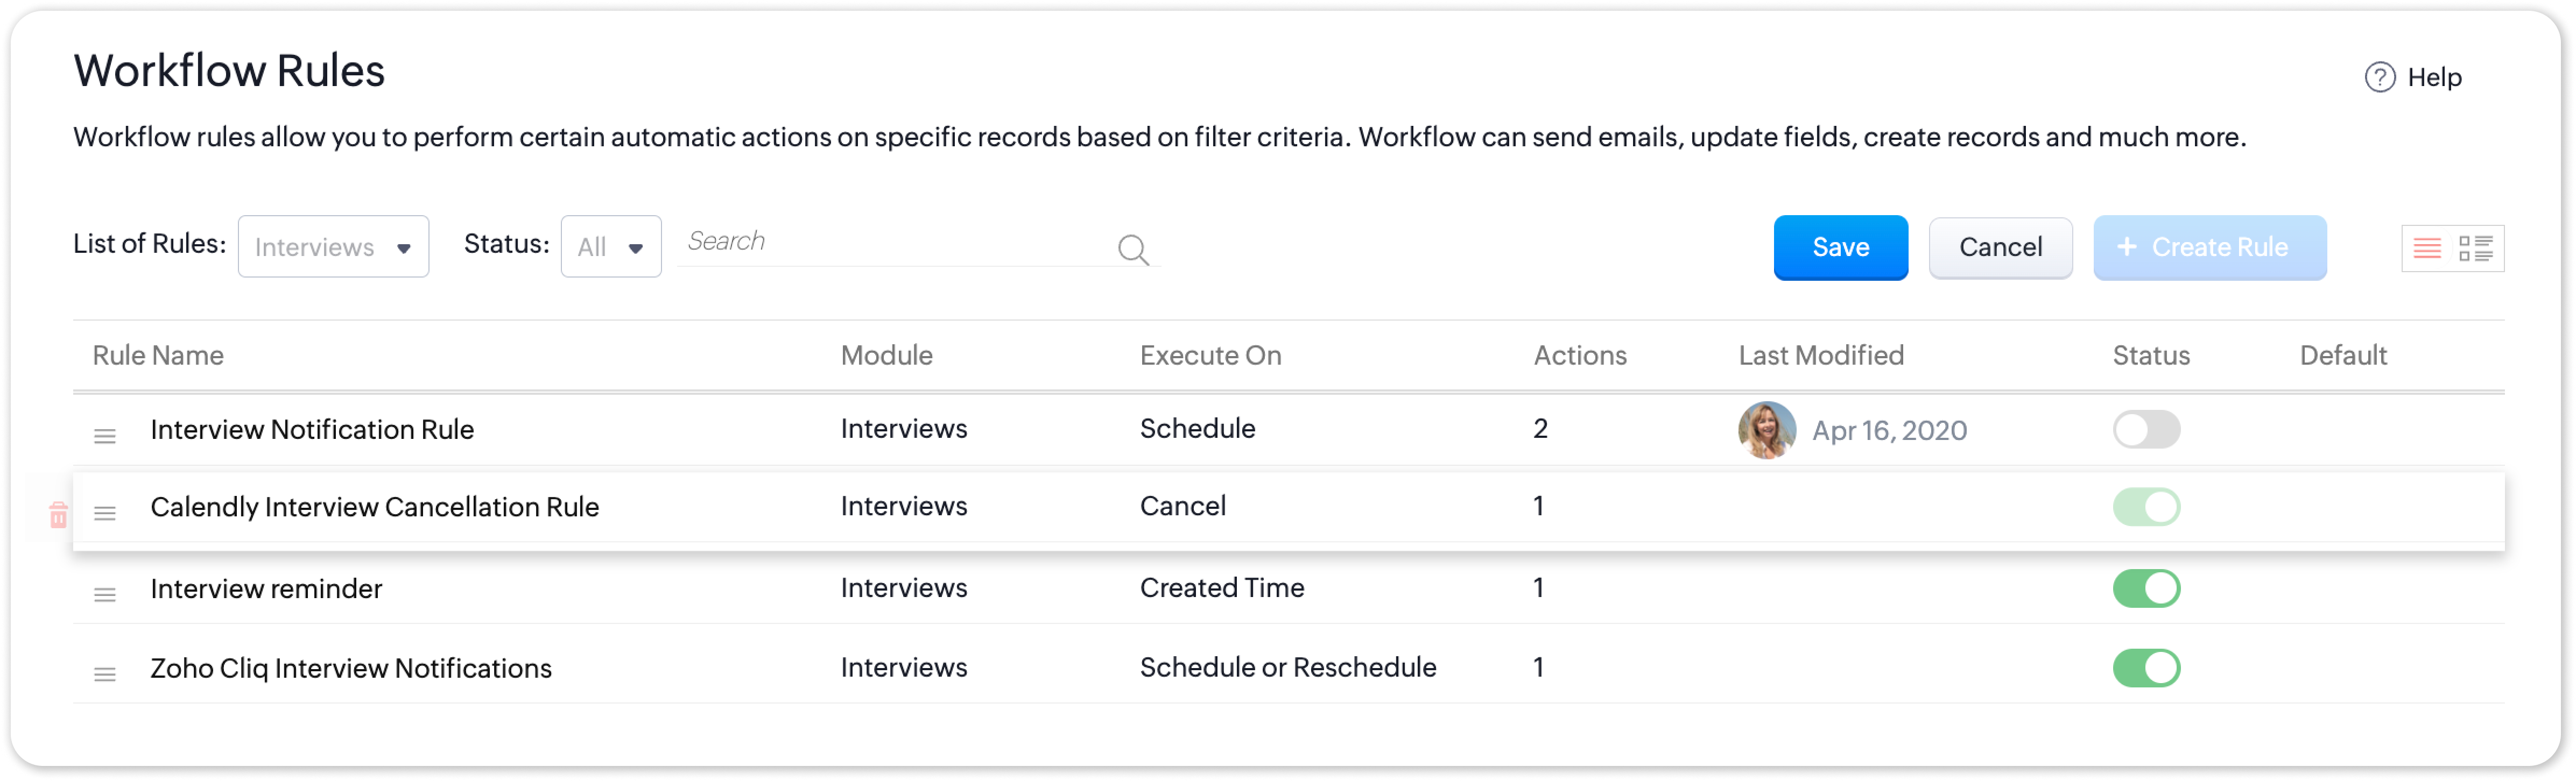Click the search magnifier icon
Viewport: 2576px width, 781px height.
(x=1132, y=248)
